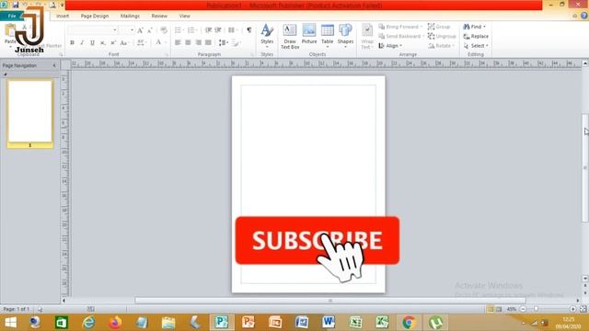Open font size dropdown
589x331 pixels.
point(132,30)
